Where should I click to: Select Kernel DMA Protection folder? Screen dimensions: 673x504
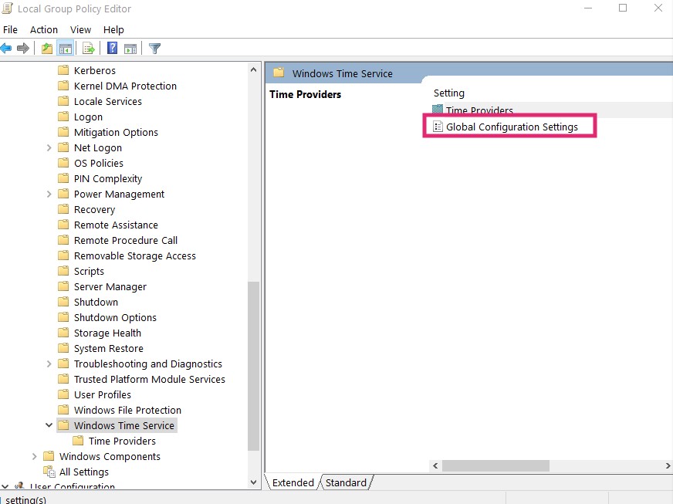(125, 86)
